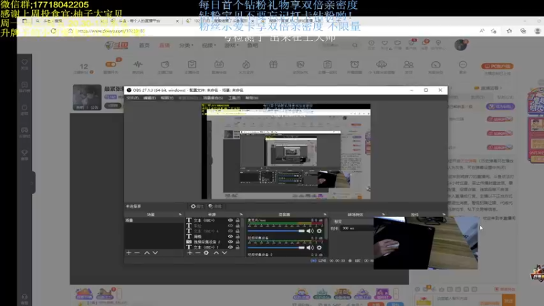Click the two-people icon in Douyu toolbar

coord(409,64)
